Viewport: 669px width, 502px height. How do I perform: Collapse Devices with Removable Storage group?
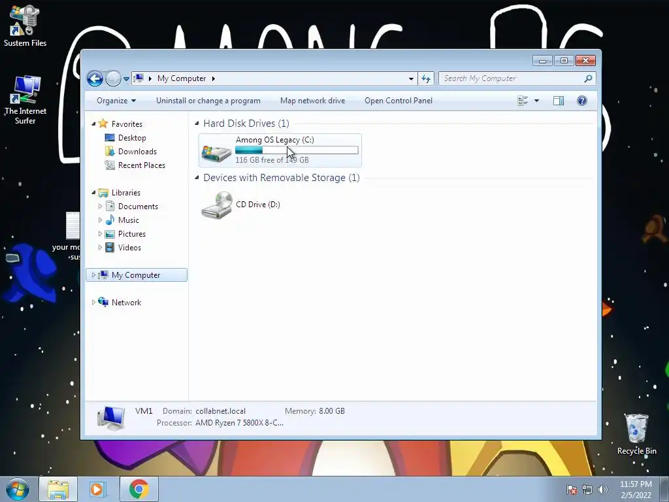197,178
